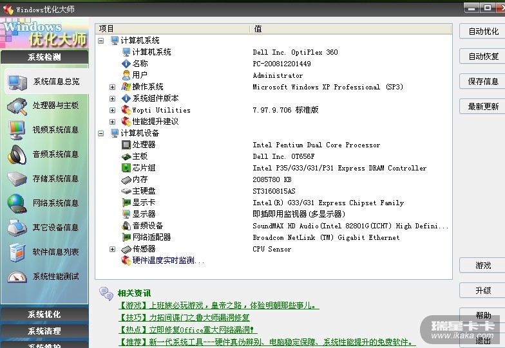This screenshot has height=348, width=505.
Task: Click the 显示卡 card icon in tree
Action: click(x=126, y=203)
